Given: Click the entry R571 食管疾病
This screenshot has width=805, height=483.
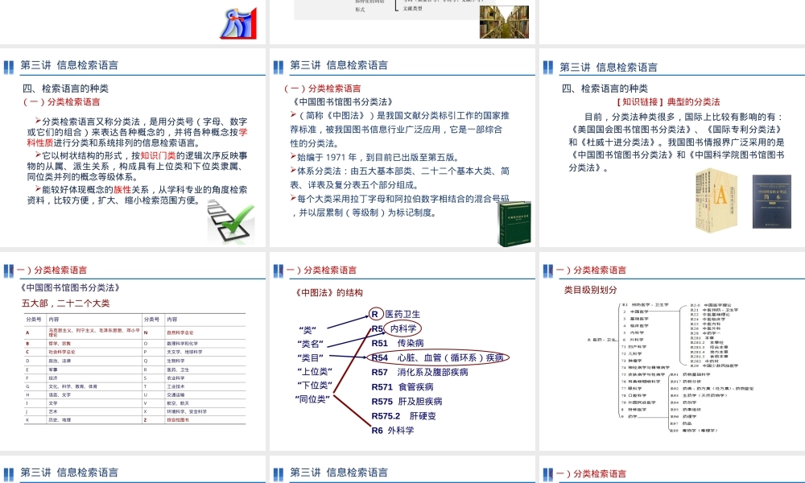Looking at the screenshot, I should 402,387.
